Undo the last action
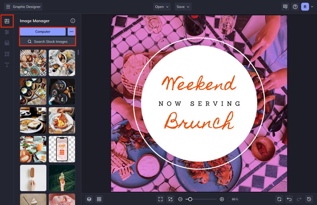This screenshot has width=317, height=205. pos(289,199)
